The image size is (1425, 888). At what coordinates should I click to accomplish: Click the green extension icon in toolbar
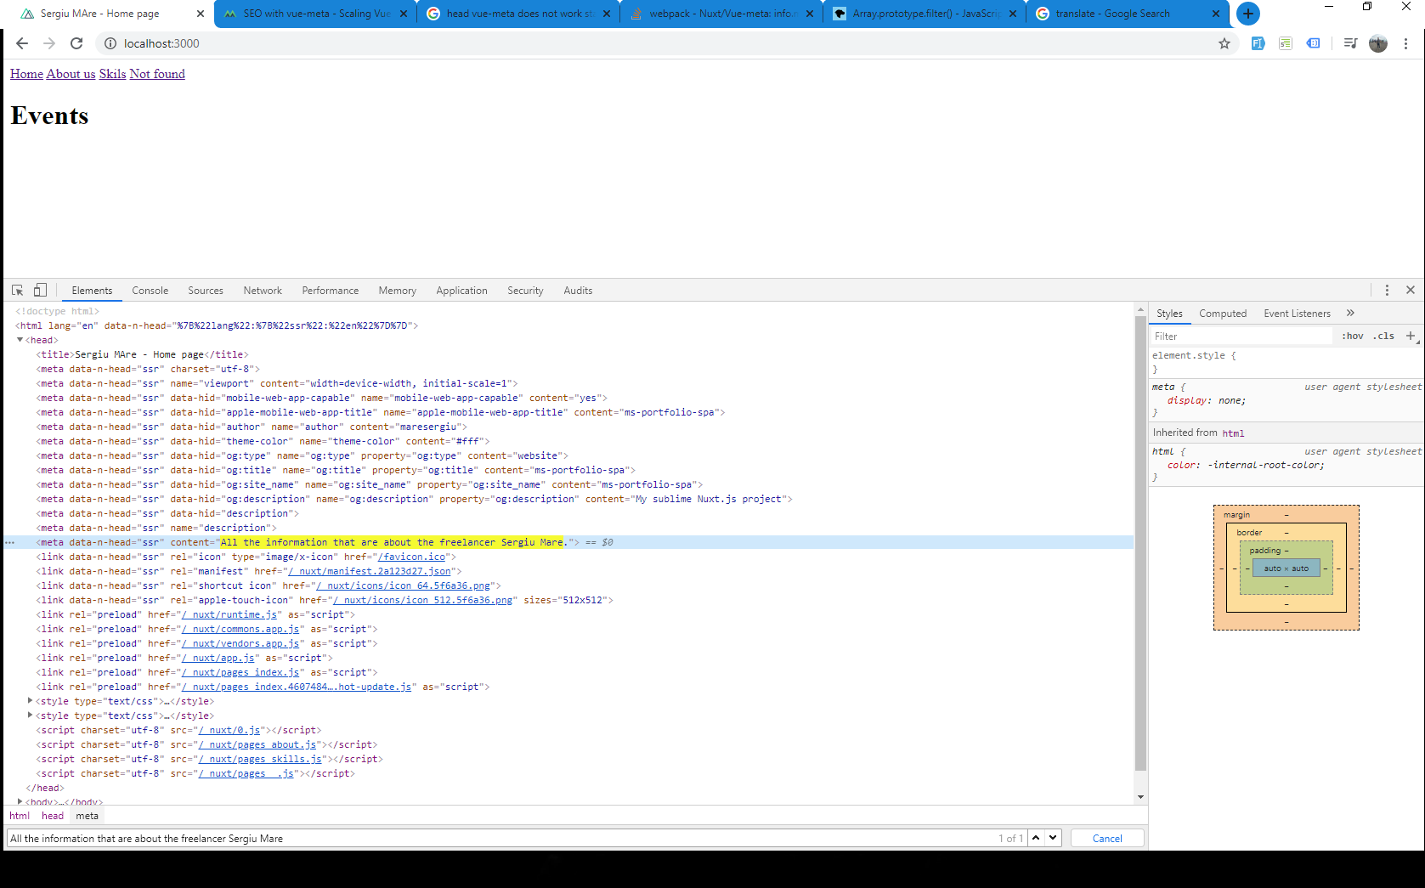point(1286,43)
